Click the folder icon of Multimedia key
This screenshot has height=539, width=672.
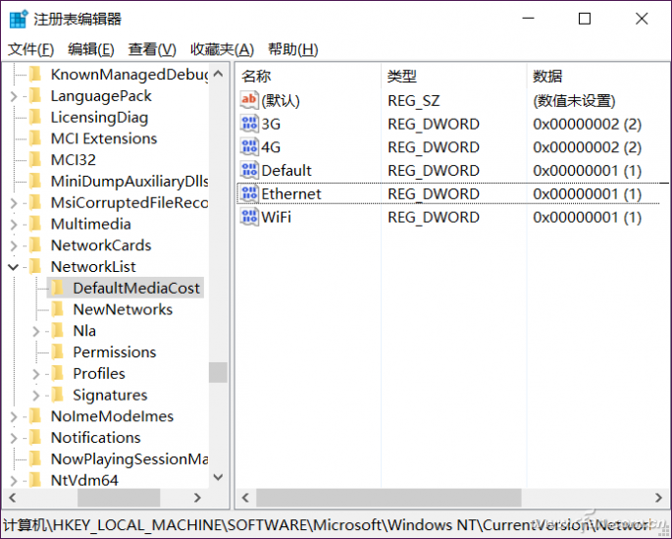tap(35, 224)
